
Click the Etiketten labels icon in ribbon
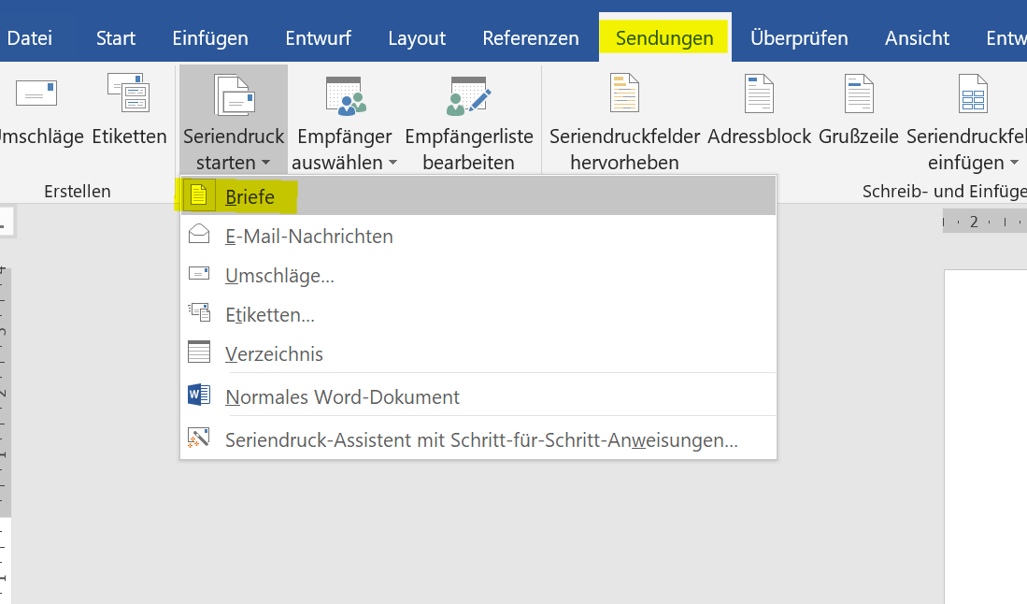[129, 93]
